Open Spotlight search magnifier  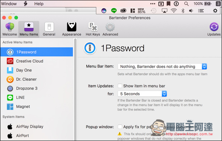(x=186, y=4)
